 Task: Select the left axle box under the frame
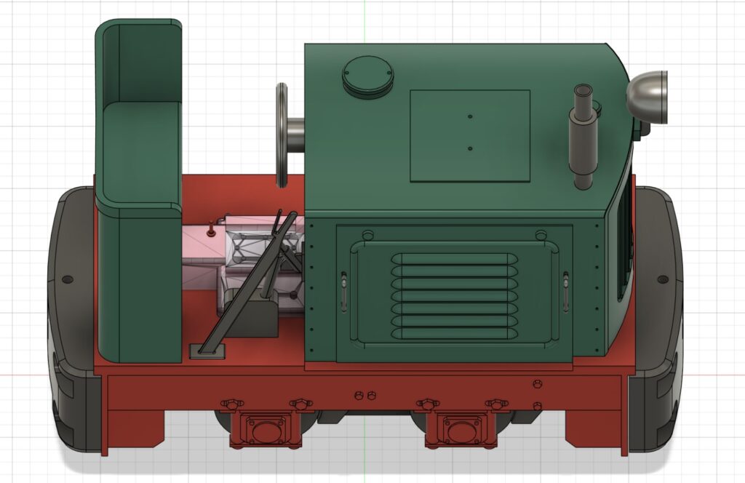point(265,429)
